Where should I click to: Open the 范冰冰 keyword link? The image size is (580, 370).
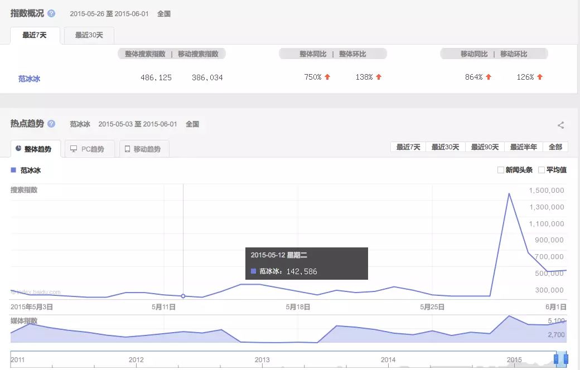(x=29, y=79)
